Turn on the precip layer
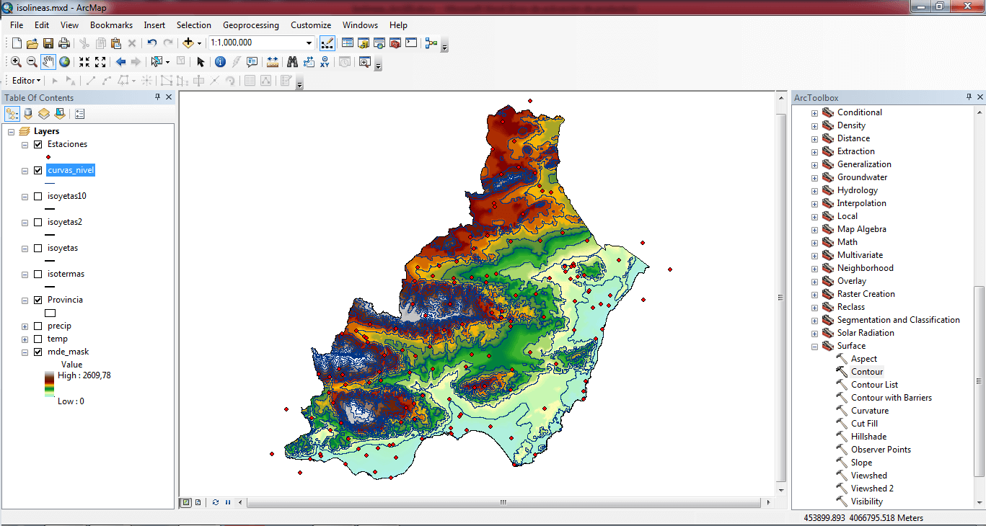The image size is (986, 526). coord(38,326)
